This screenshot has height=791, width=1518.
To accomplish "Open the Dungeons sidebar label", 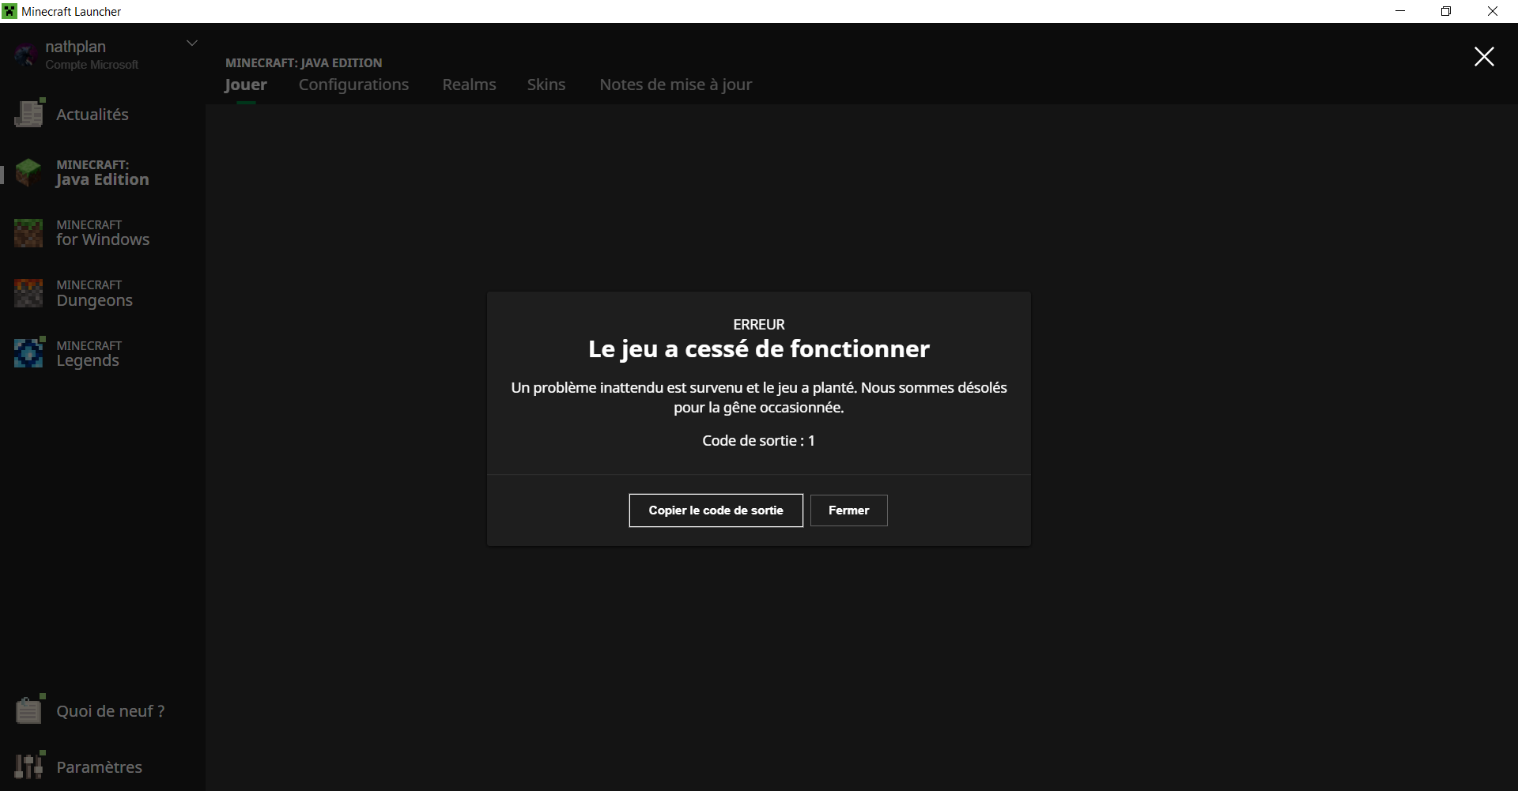I will coord(95,300).
